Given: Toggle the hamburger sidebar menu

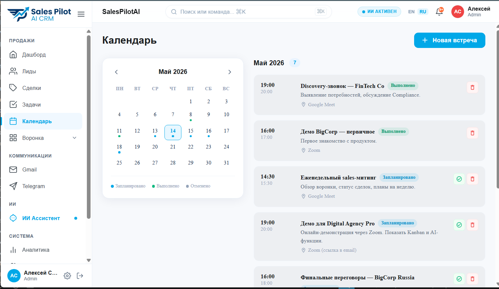Looking at the screenshot, I should pyautogui.click(x=81, y=14).
